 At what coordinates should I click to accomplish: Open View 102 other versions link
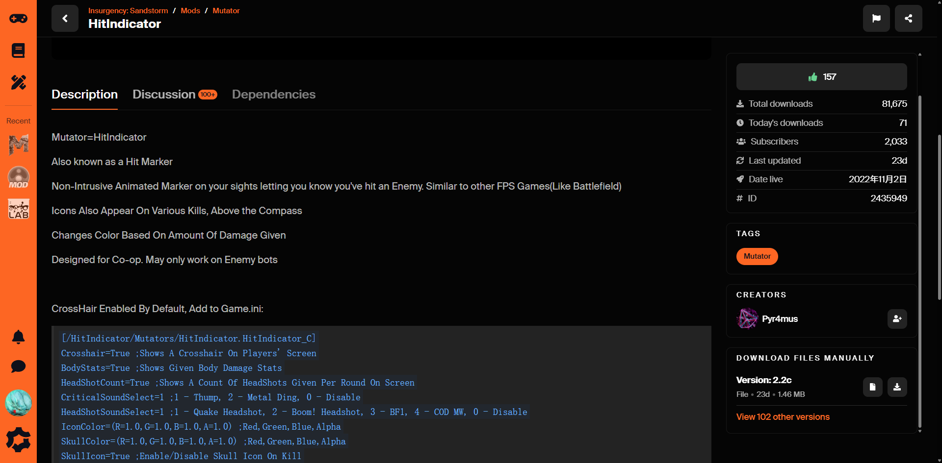pyautogui.click(x=783, y=417)
